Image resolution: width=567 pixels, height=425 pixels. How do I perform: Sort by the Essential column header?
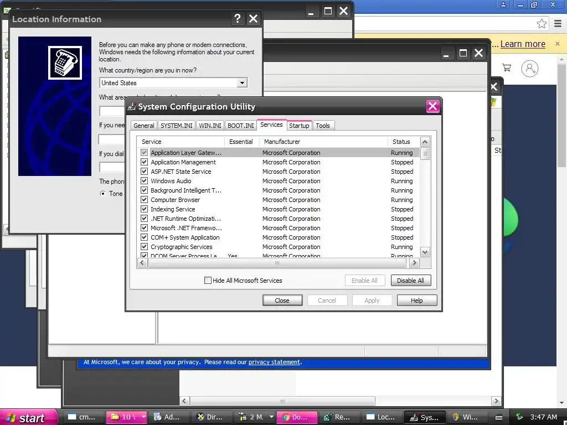coord(241,142)
